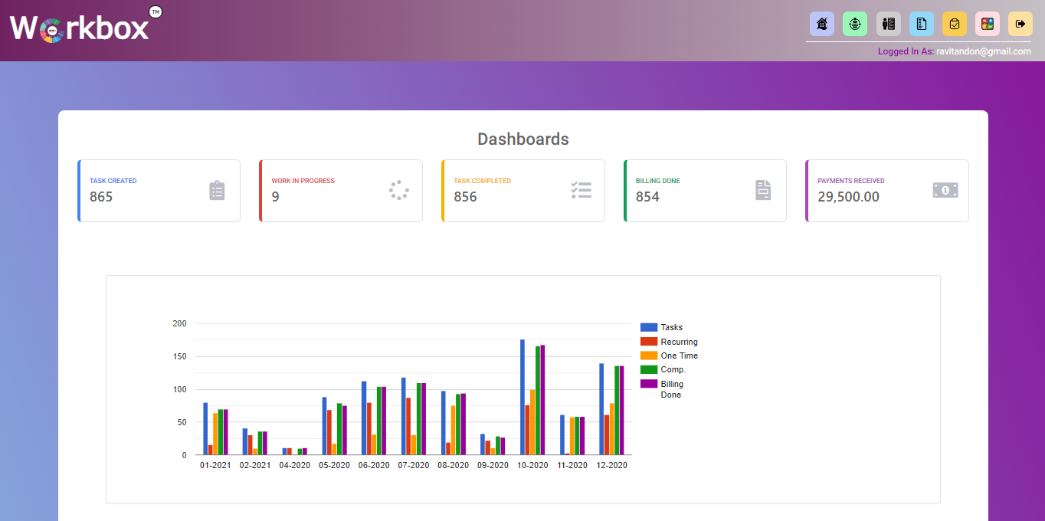Viewport: 1045px width, 521px height.
Task: Open the Billing Done card
Action: 705,191
